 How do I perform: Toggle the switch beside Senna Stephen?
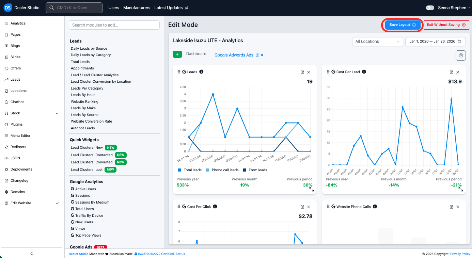[430, 8]
